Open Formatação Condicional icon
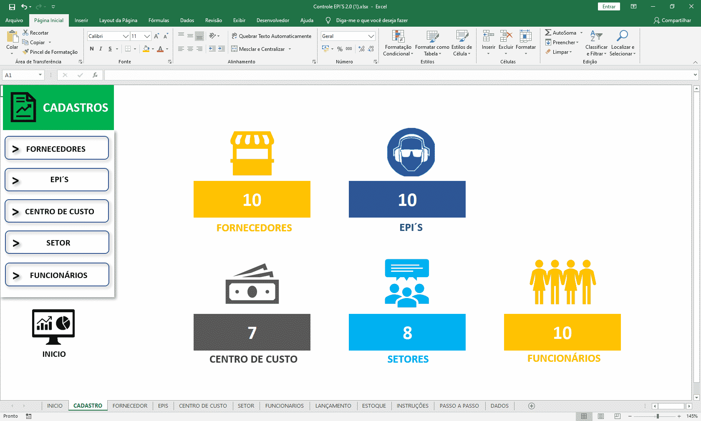701x421 pixels. 398,37
